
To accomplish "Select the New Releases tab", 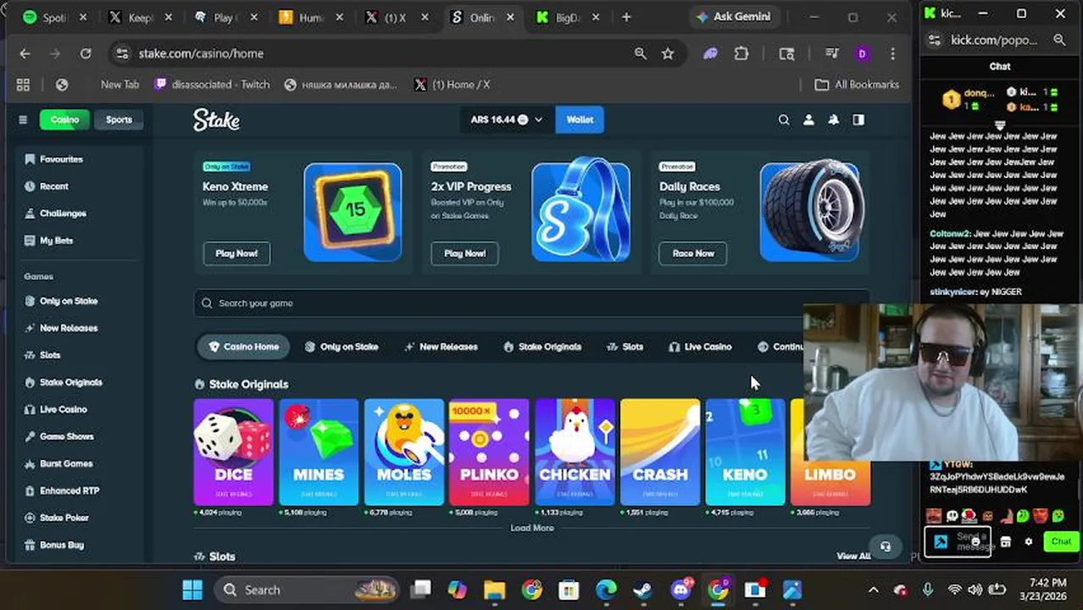I will [x=441, y=347].
